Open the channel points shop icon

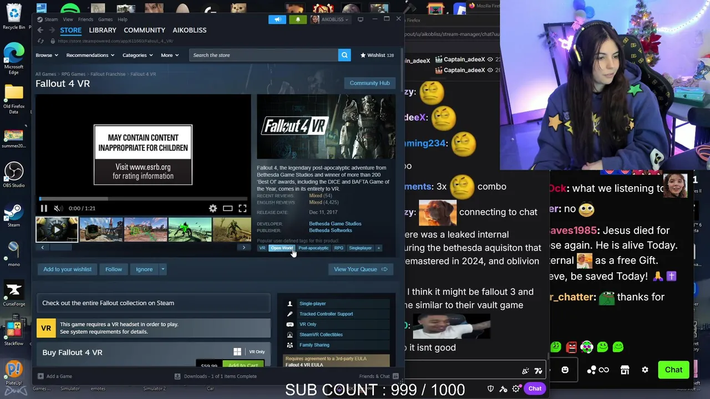point(625,370)
